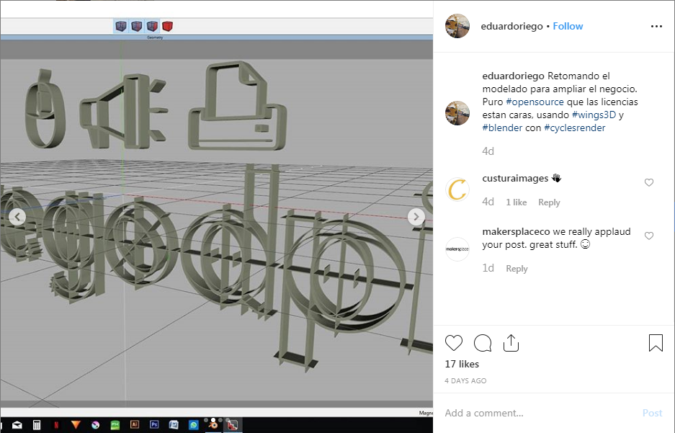Like the post with heart icon
The width and height of the screenshot is (675, 433).
[x=454, y=343]
